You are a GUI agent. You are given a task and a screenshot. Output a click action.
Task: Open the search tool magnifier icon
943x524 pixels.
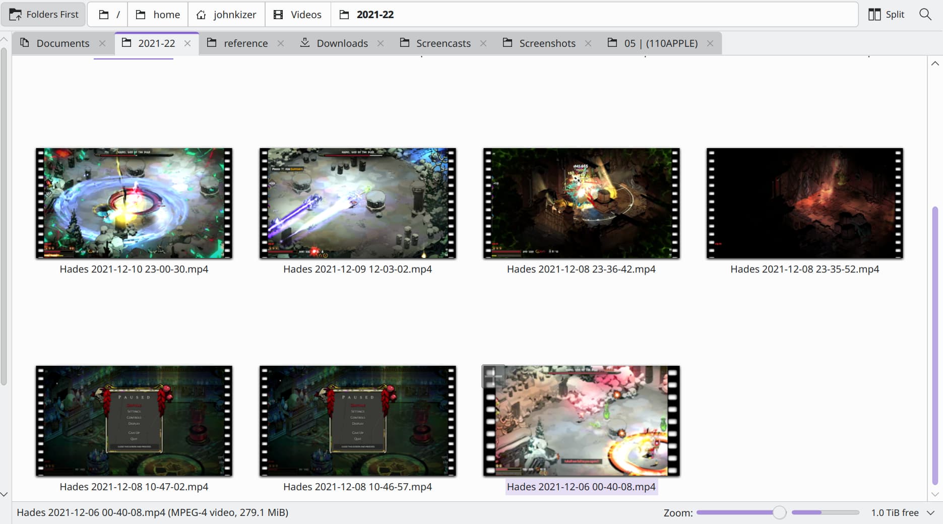925,14
